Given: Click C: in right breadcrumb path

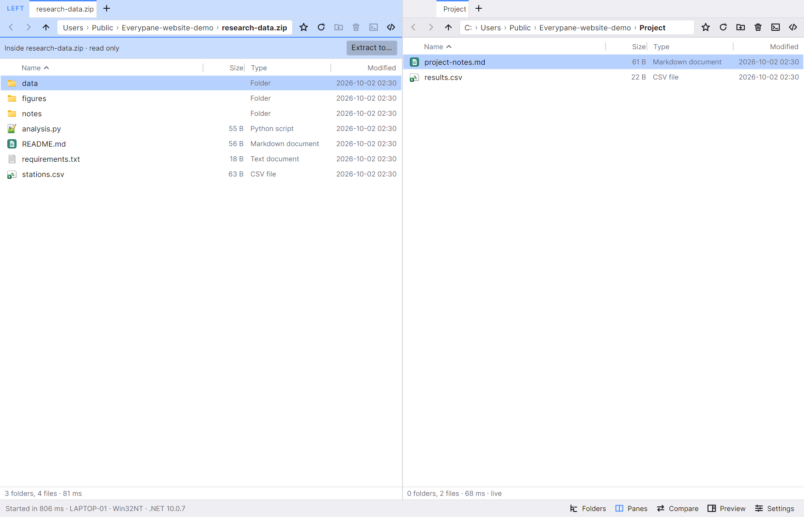Looking at the screenshot, I should (x=468, y=28).
